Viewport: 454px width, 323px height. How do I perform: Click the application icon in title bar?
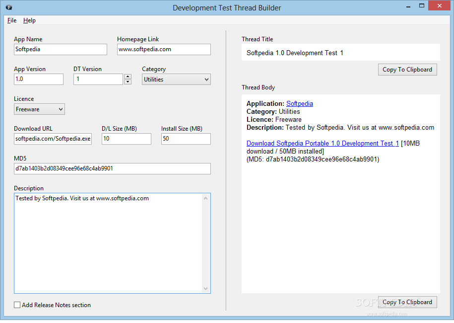tap(9, 7)
